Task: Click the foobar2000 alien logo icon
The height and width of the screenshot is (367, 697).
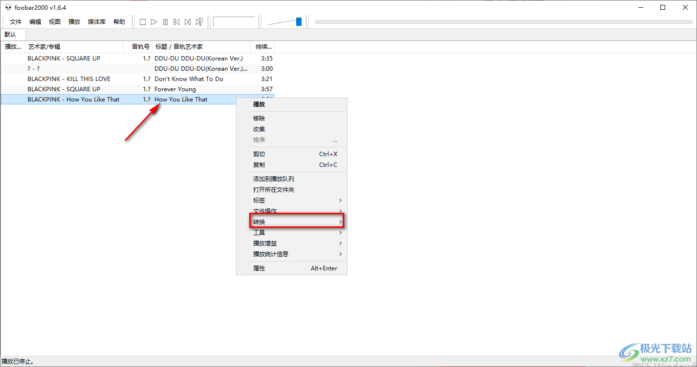Action: [x=8, y=7]
